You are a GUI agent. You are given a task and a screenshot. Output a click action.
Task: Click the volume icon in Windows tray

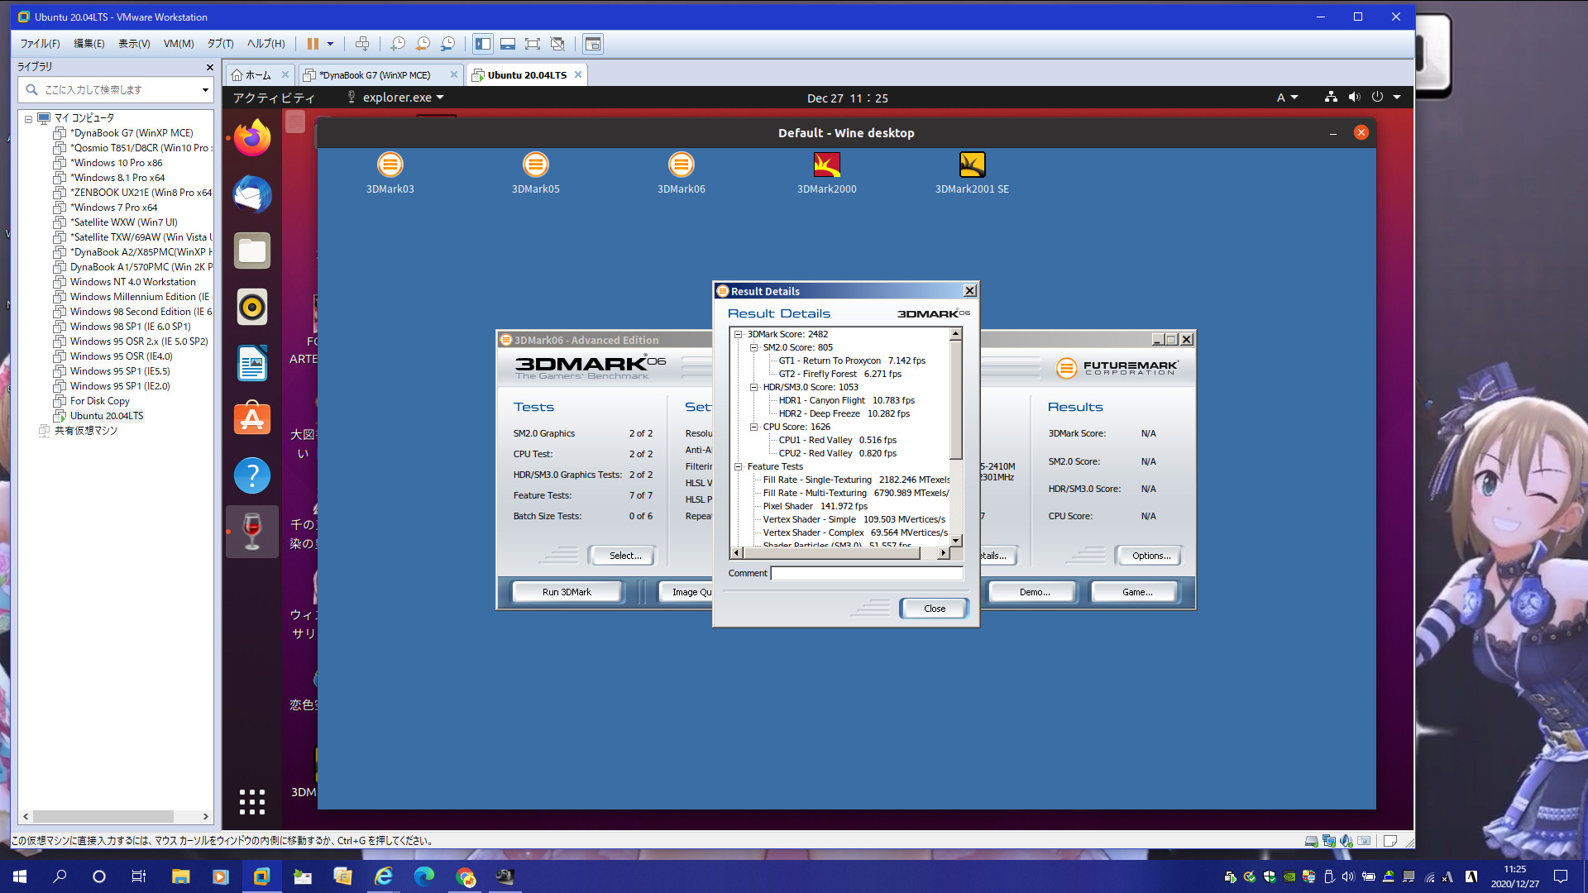[1348, 876]
